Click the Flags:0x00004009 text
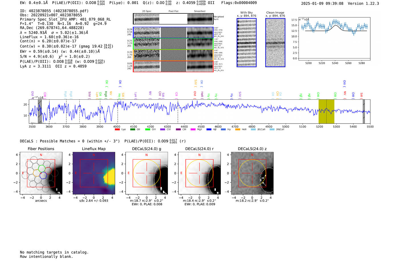The image size is (399, 272). (x=239, y=3)
